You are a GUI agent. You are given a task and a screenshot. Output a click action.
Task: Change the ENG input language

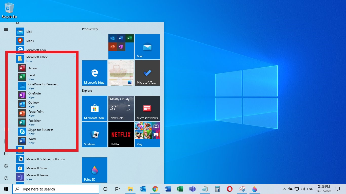point(310,189)
